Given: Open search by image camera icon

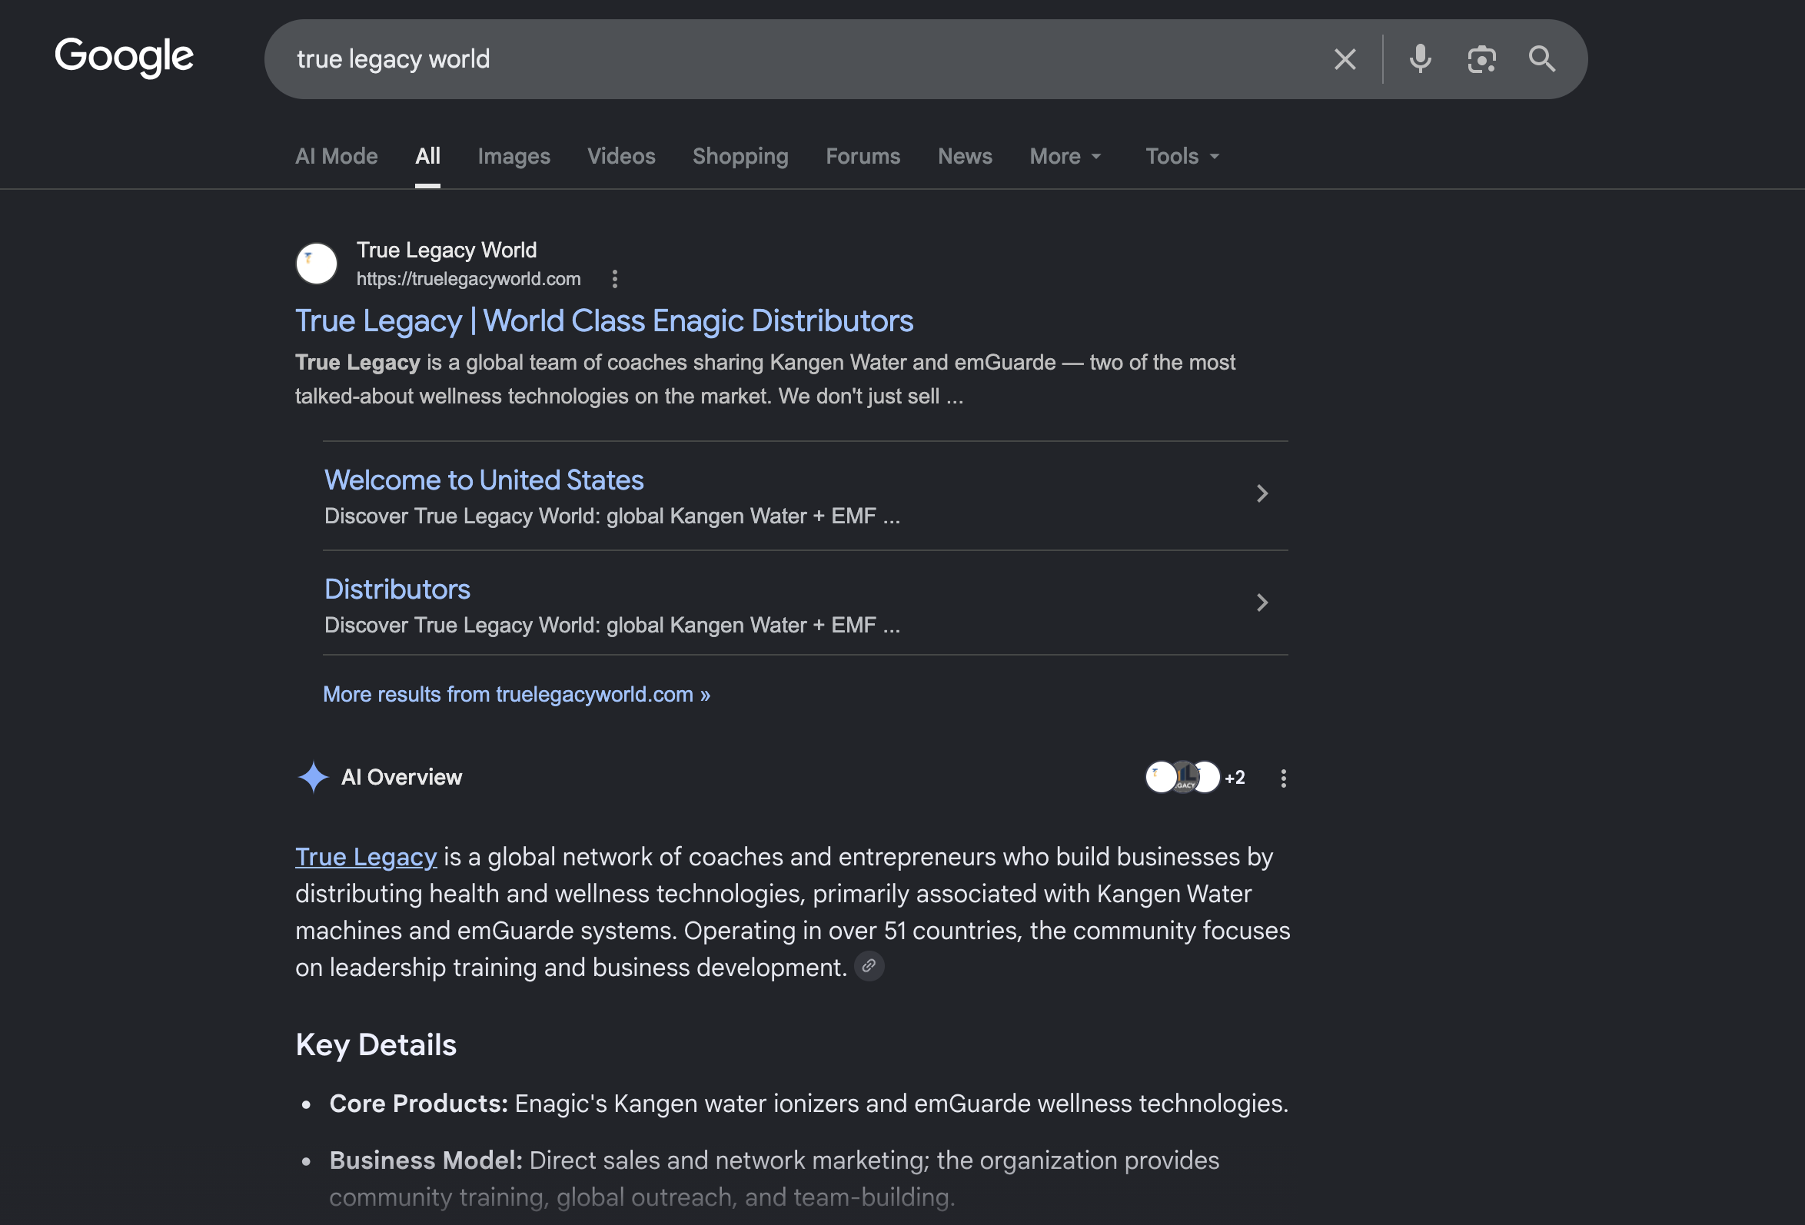Looking at the screenshot, I should [x=1481, y=59].
